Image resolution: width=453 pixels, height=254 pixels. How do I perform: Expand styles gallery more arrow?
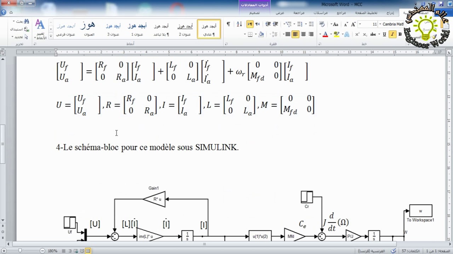pos(51,35)
